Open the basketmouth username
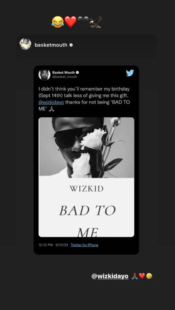 click(x=51, y=45)
